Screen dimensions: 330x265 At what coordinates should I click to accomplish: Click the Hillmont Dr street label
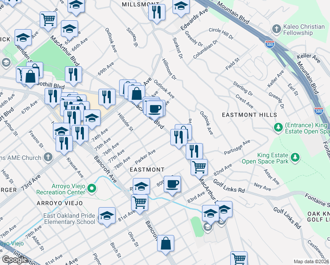[169, 69]
